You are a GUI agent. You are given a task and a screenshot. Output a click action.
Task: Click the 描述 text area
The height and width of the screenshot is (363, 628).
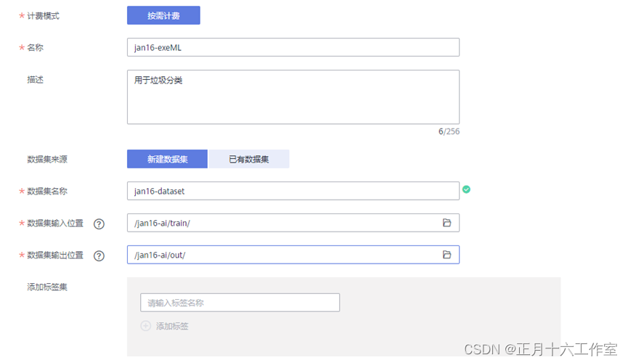(293, 97)
